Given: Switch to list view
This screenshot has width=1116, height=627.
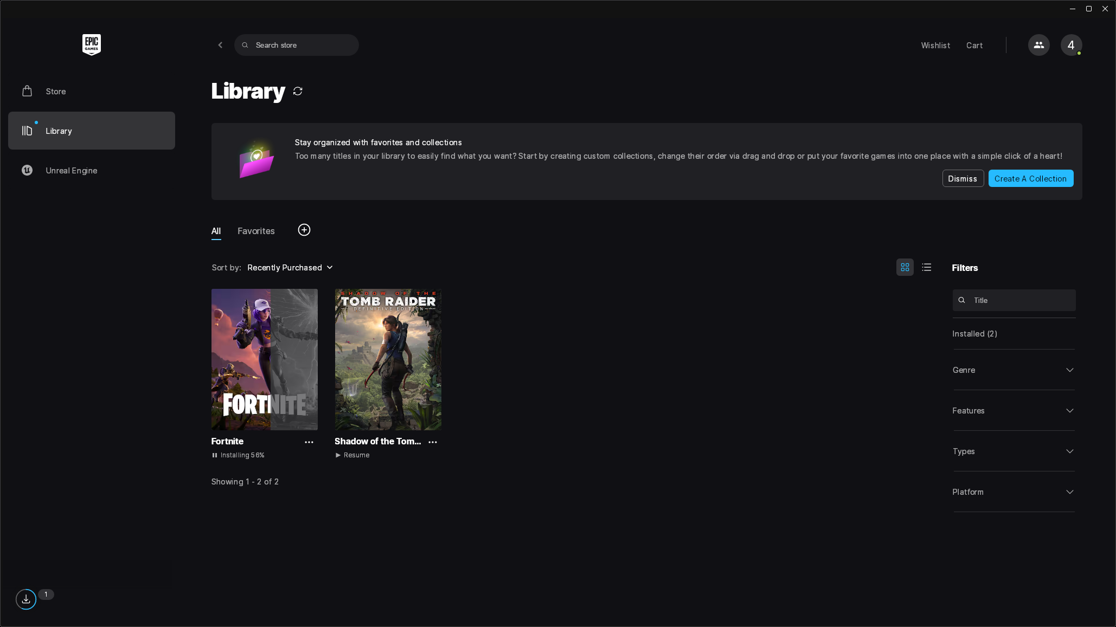Looking at the screenshot, I should [x=927, y=267].
